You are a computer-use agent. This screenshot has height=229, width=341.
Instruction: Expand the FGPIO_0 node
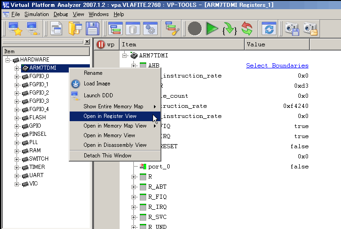tap(16, 76)
